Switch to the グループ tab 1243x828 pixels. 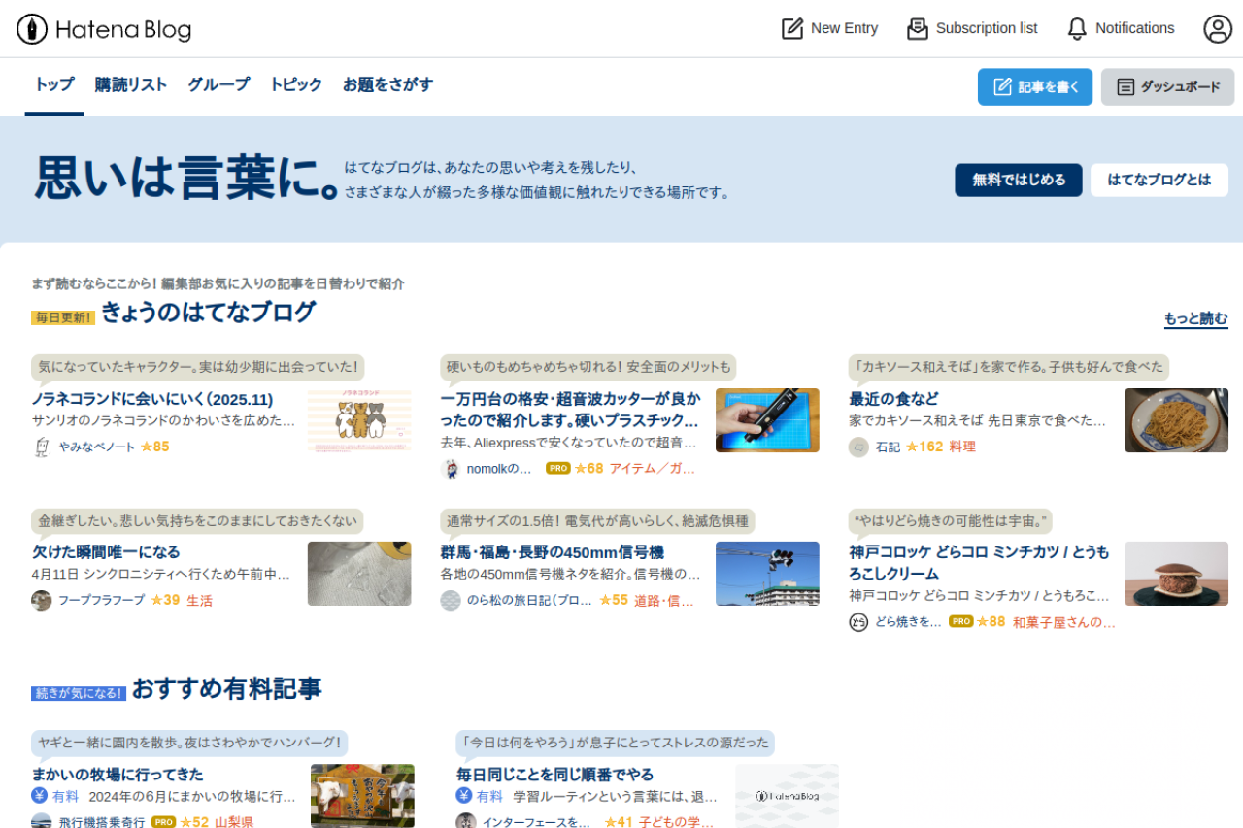(x=218, y=84)
